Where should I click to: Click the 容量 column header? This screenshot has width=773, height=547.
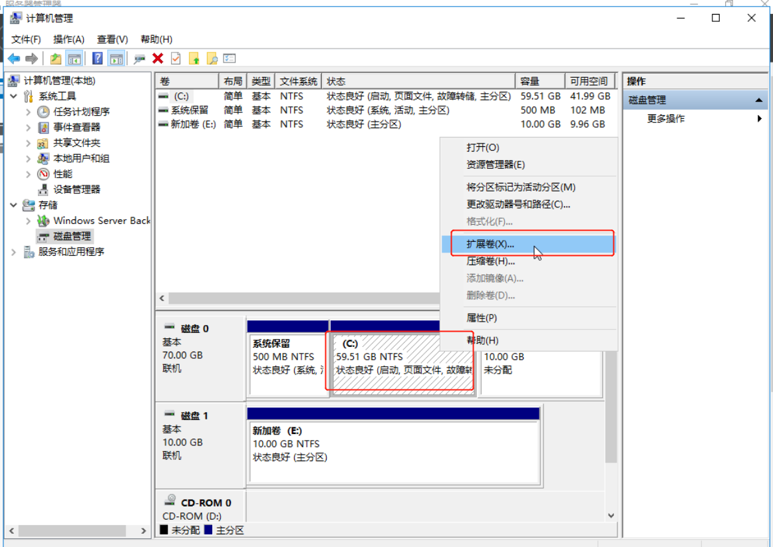coord(530,81)
